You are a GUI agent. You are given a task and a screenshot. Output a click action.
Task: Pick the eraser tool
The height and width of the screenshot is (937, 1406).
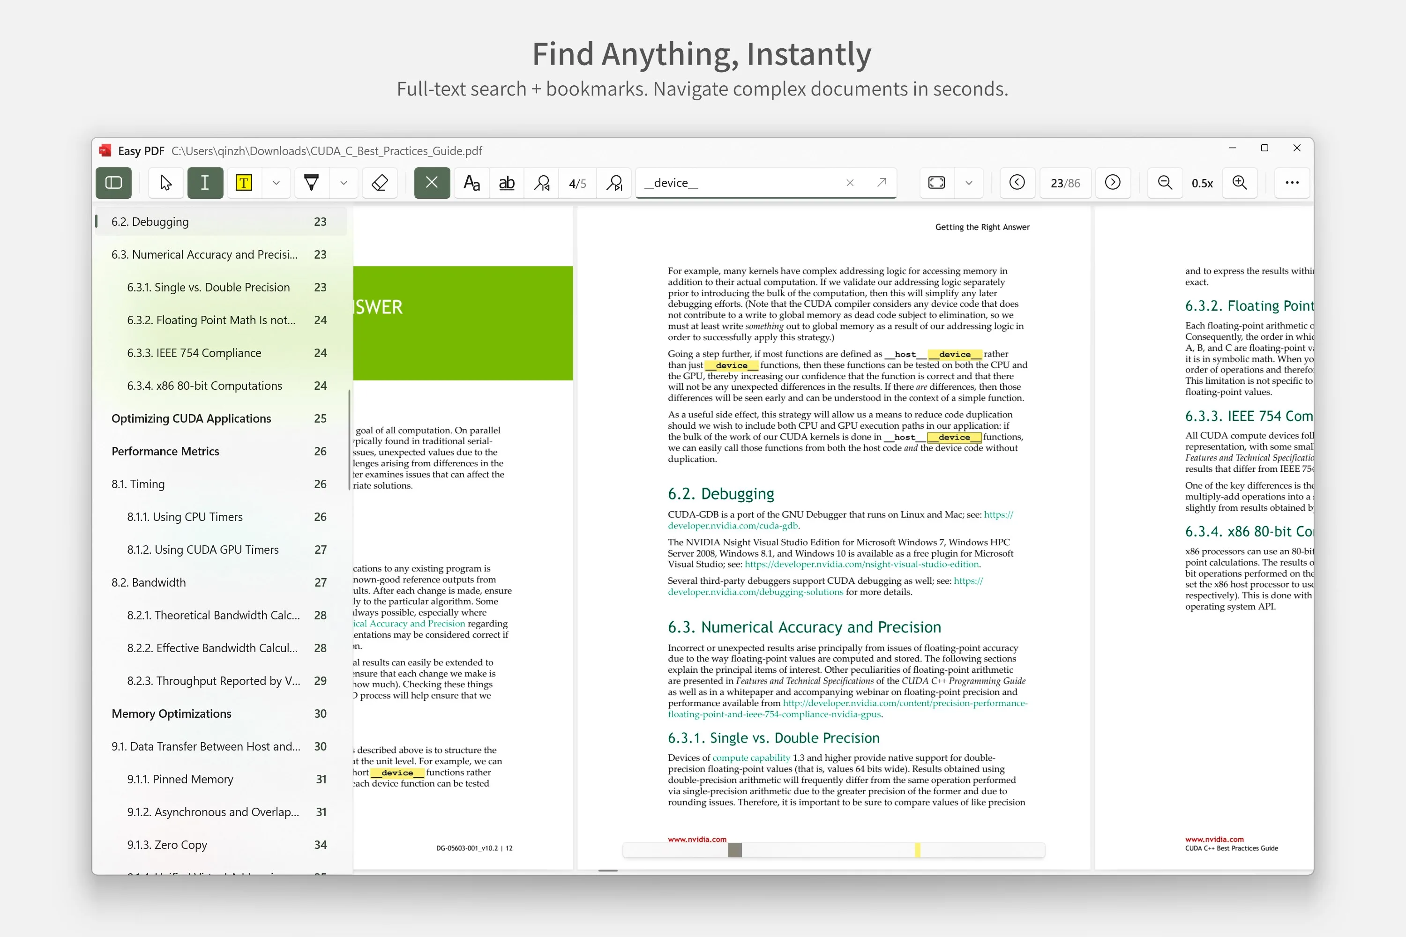(380, 183)
